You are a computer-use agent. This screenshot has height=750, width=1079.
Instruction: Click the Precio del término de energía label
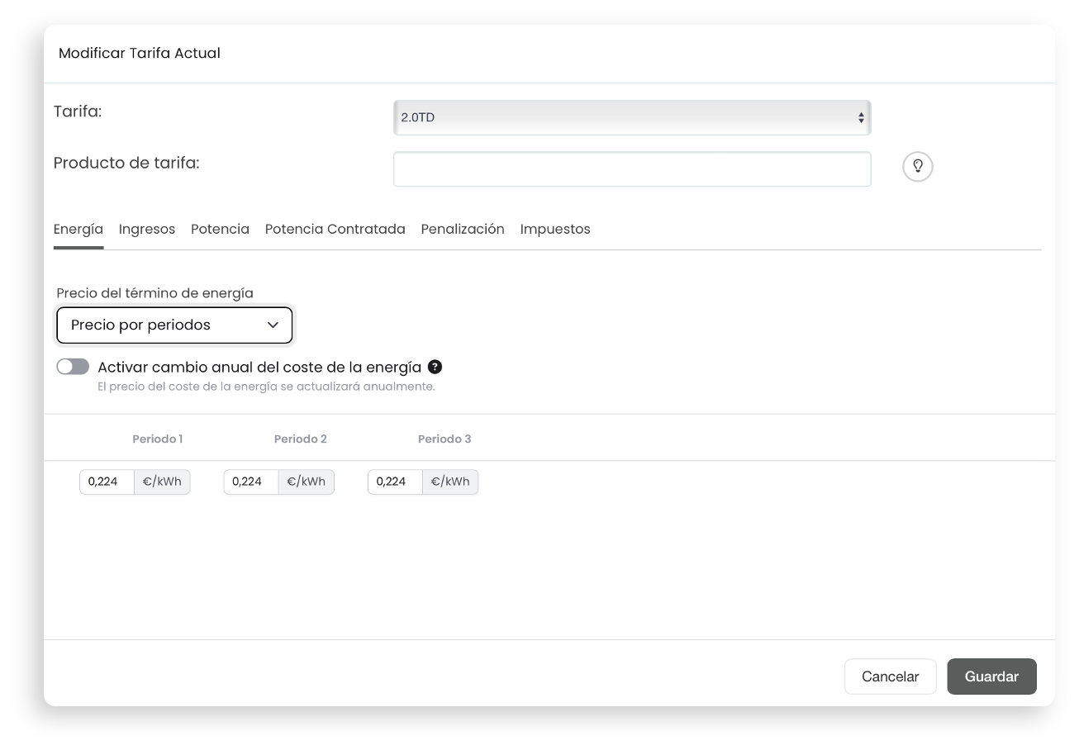click(155, 292)
